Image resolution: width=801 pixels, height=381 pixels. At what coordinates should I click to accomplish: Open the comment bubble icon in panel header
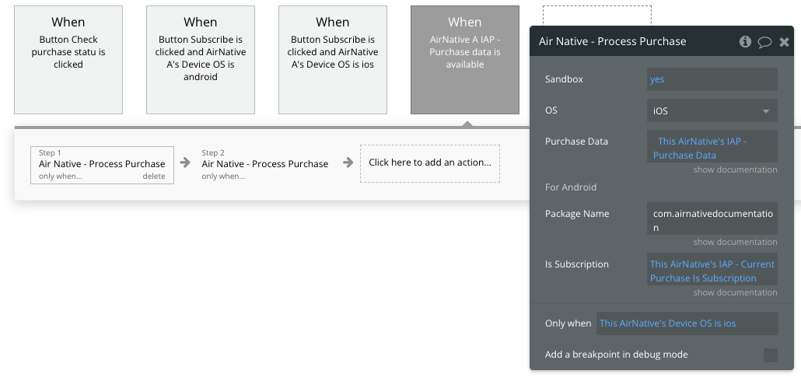pos(764,42)
